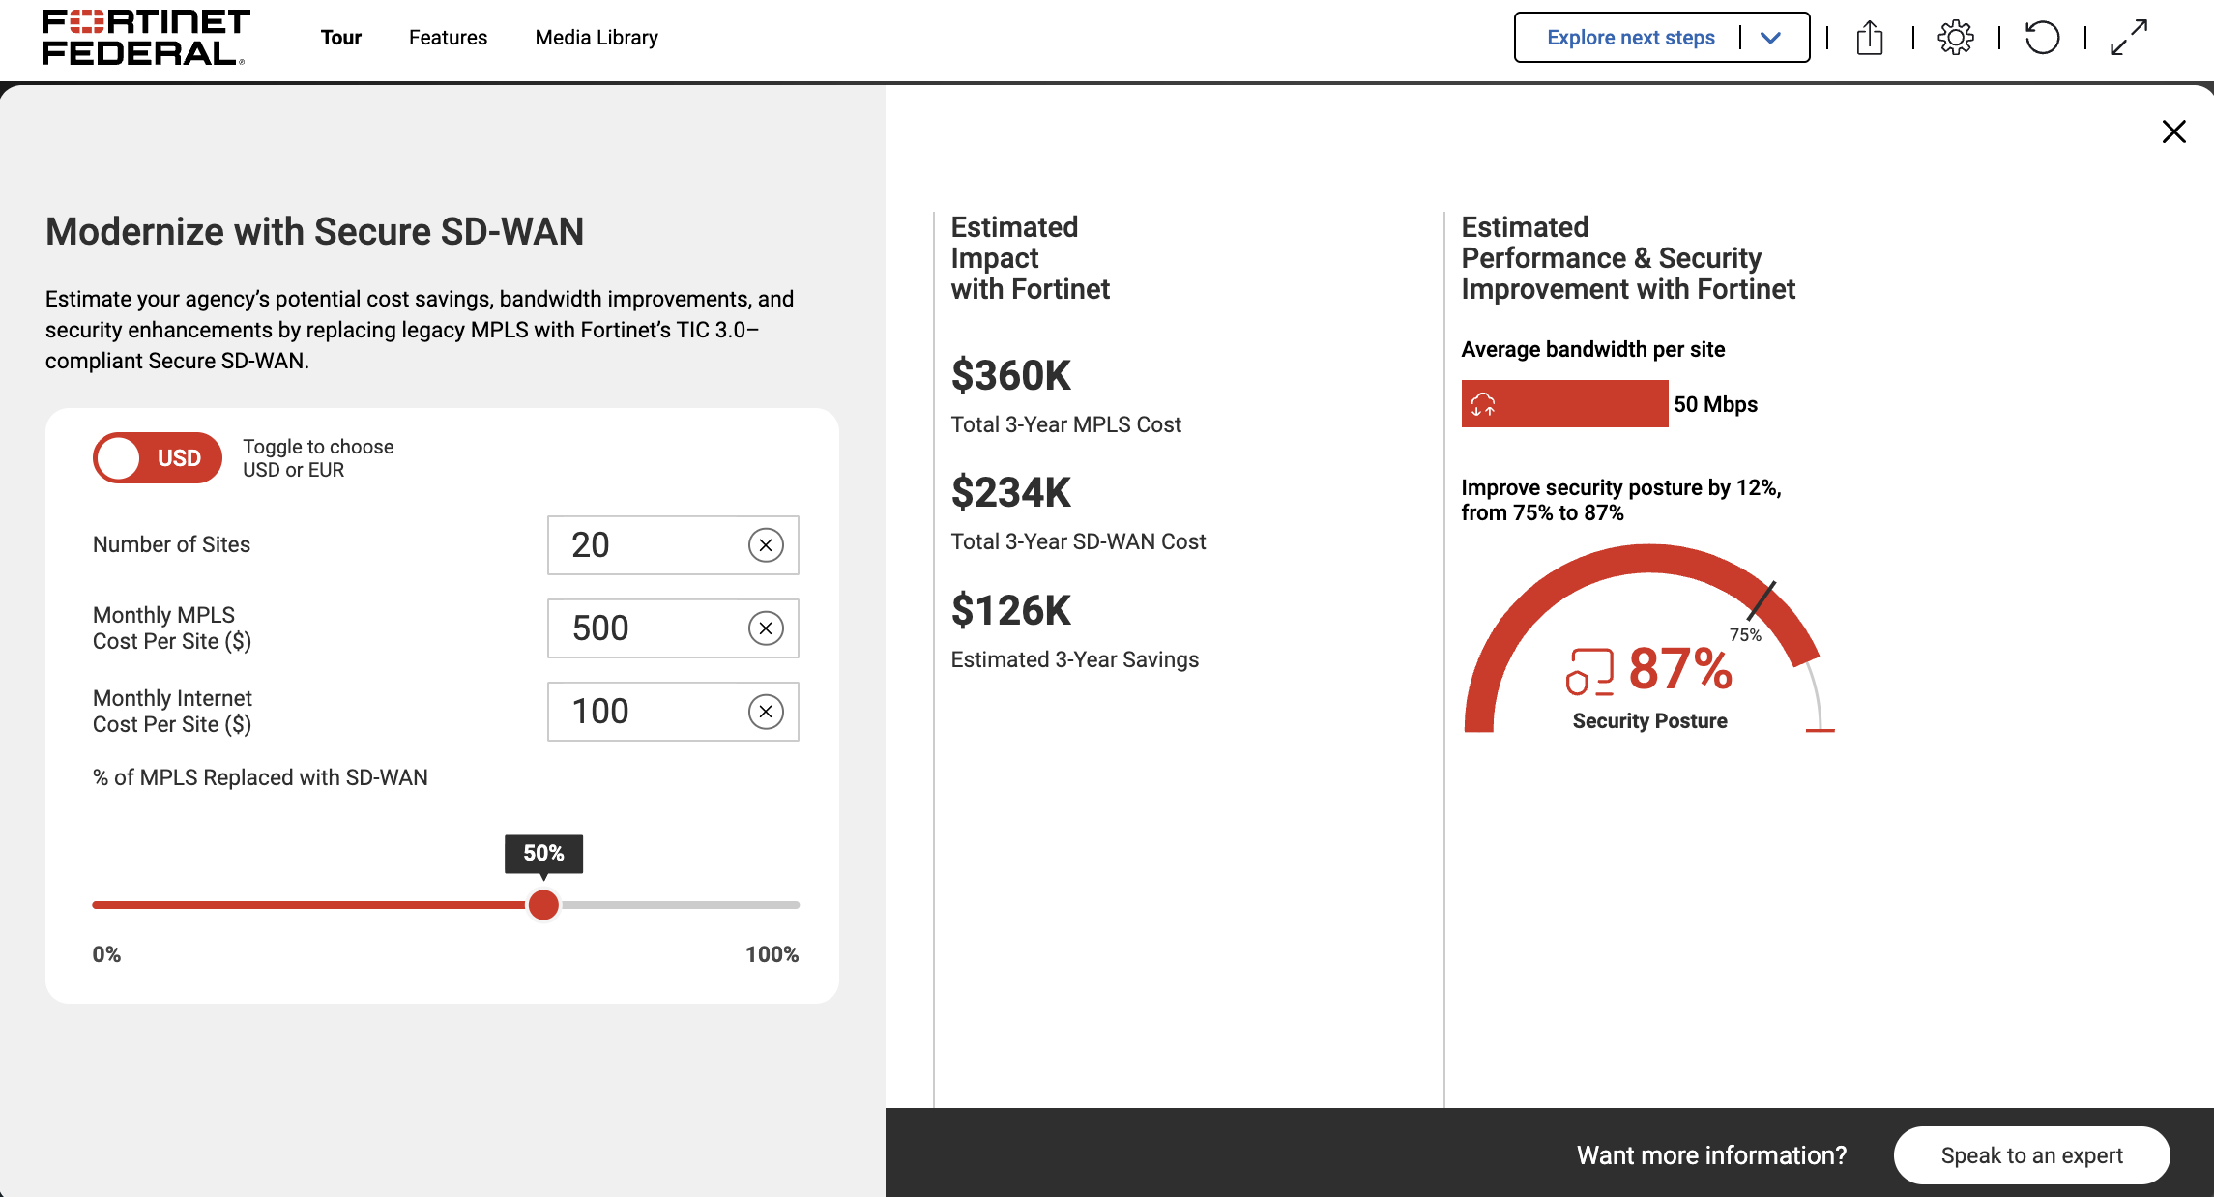Image resolution: width=2214 pixels, height=1197 pixels.
Task: Click the bandwidth cloud icon in red bar
Action: [1483, 404]
